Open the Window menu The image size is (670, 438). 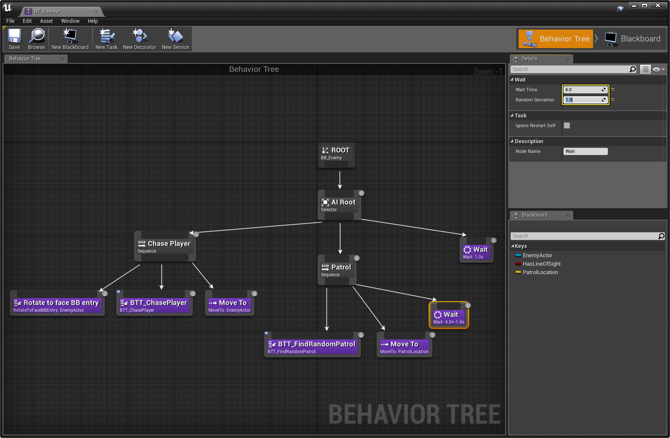coord(70,21)
